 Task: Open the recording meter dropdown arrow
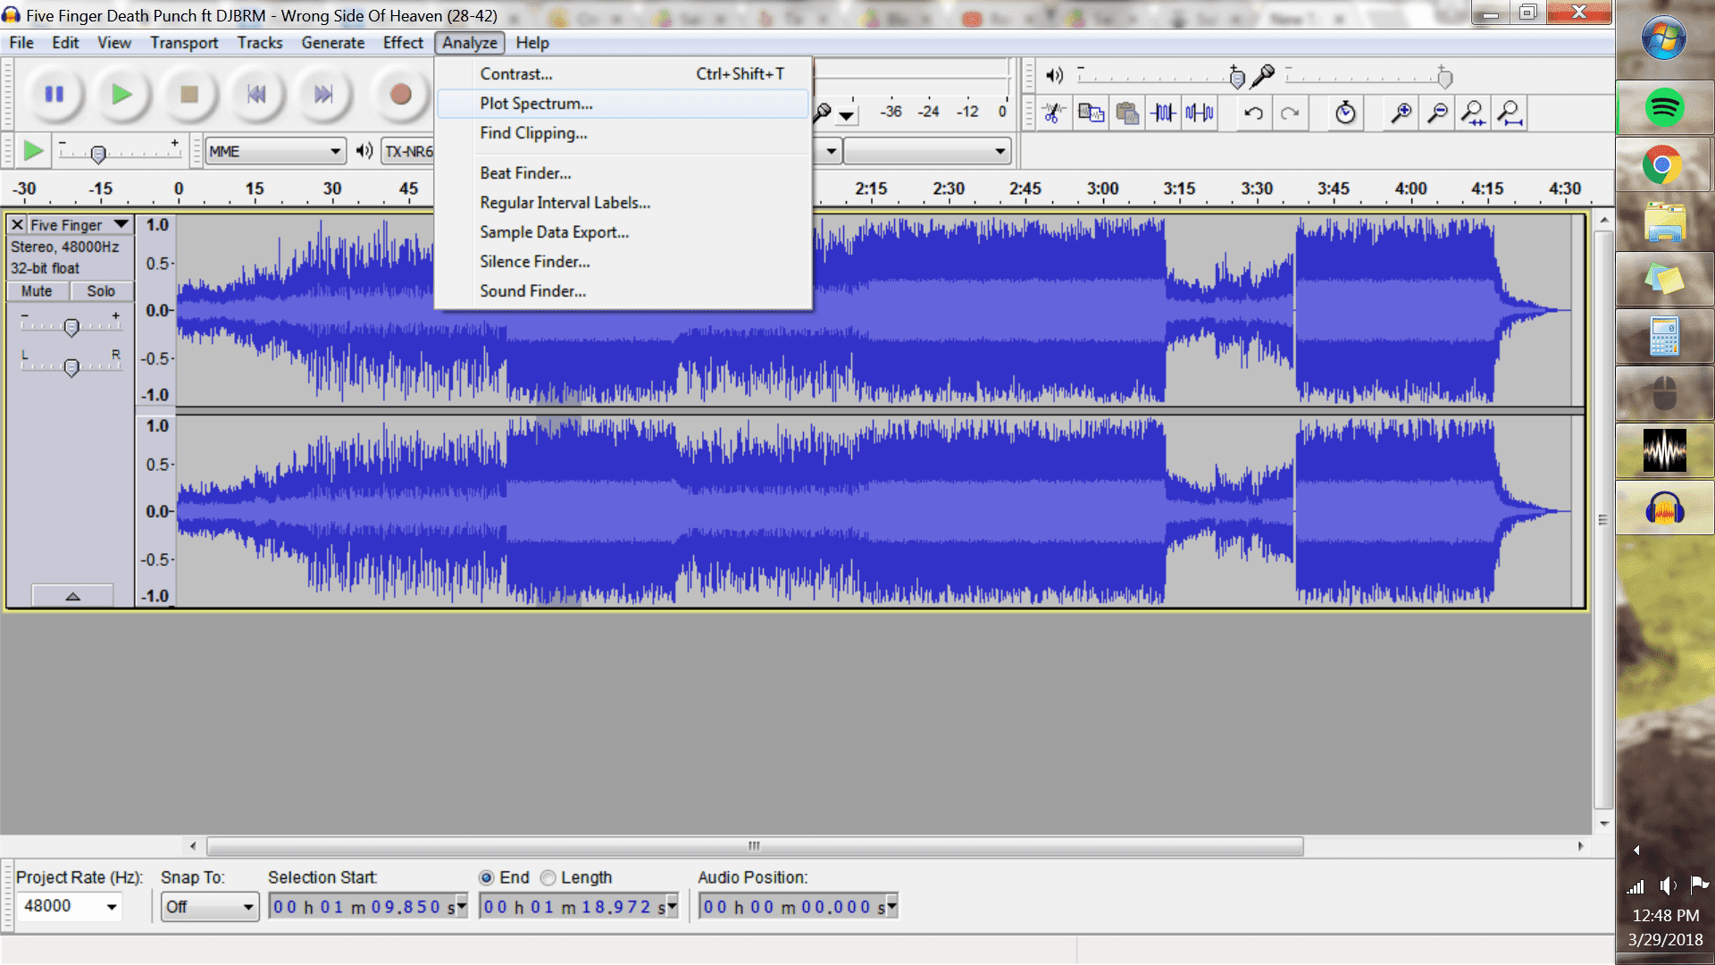pyautogui.click(x=846, y=115)
